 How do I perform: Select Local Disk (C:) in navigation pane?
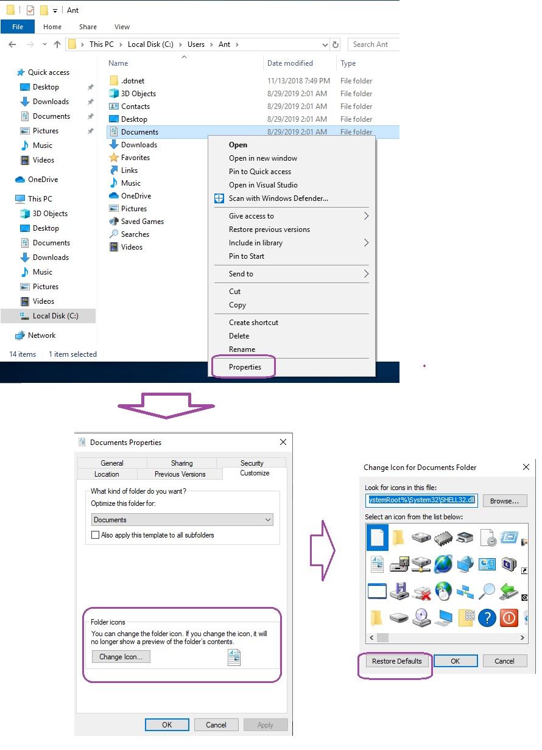[x=48, y=316]
